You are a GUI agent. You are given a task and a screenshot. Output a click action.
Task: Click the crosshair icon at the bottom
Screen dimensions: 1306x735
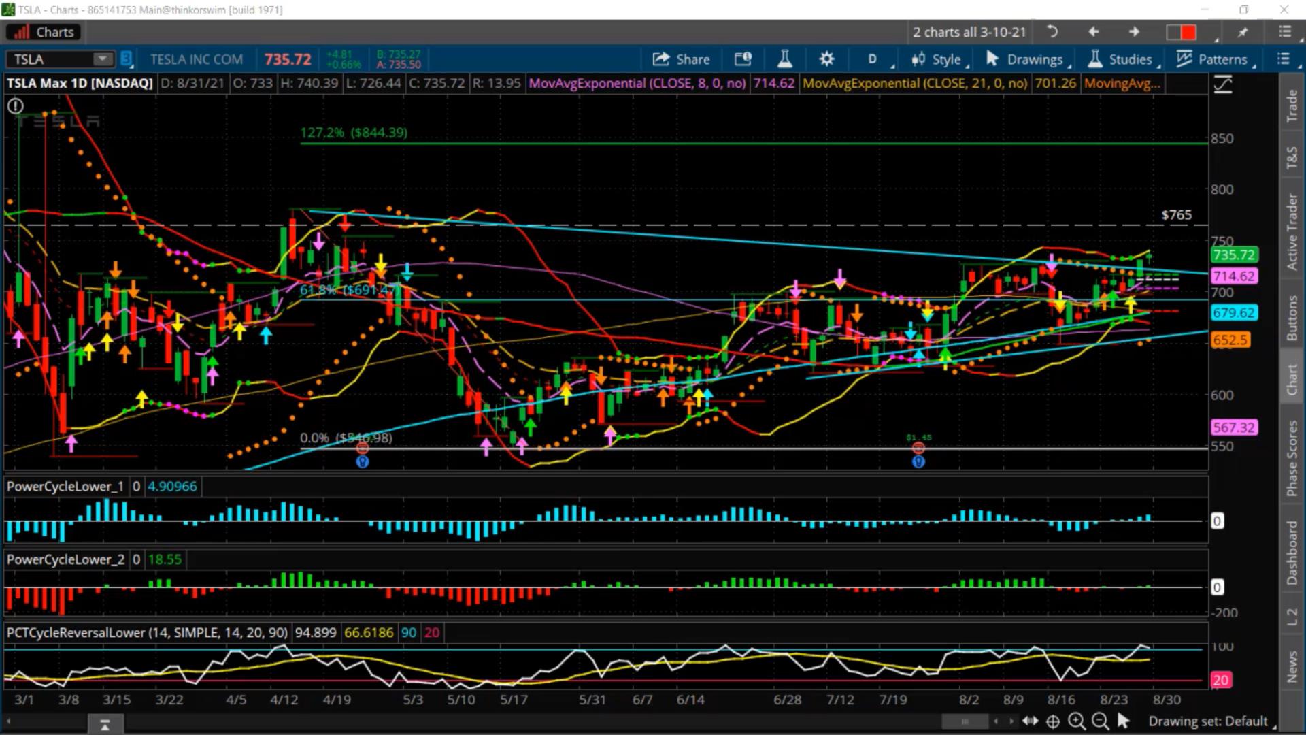(1053, 721)
